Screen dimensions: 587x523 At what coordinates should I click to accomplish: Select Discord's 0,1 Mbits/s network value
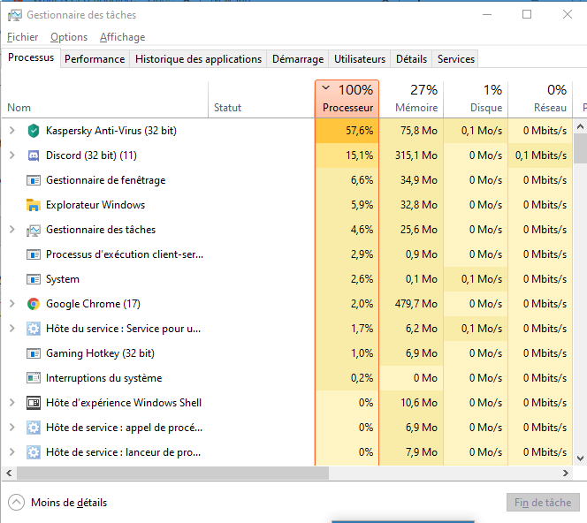click(x=540, y=155)
